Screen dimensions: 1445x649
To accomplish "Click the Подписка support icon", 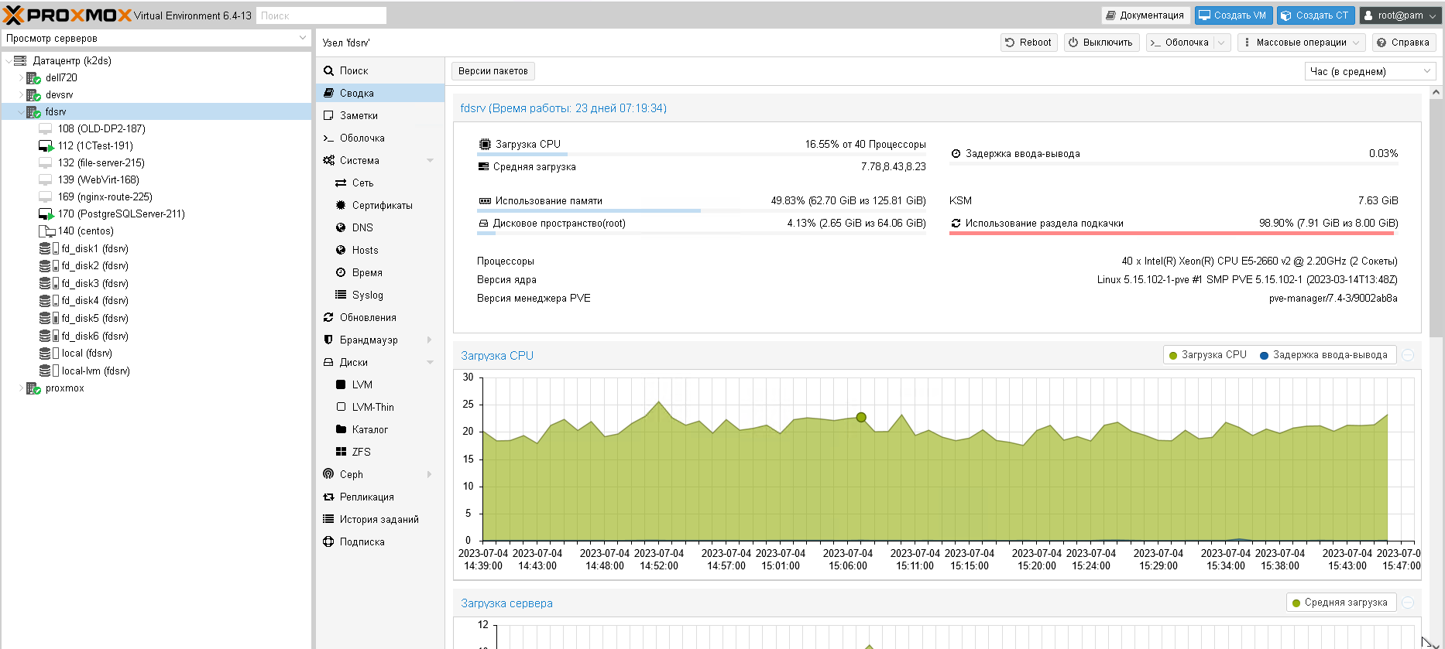I will click(x=328, y=542).
